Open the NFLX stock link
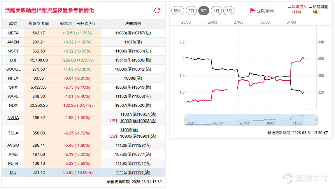Image resolution: width=335 pixels, height=189 pixels. point(13,78)
